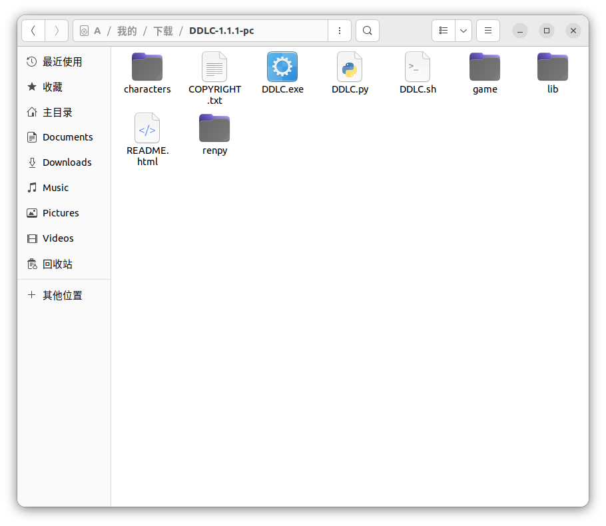Open the lib folder
The height and width of the screenshot is (526, 606).
click(x=552, y=73)
